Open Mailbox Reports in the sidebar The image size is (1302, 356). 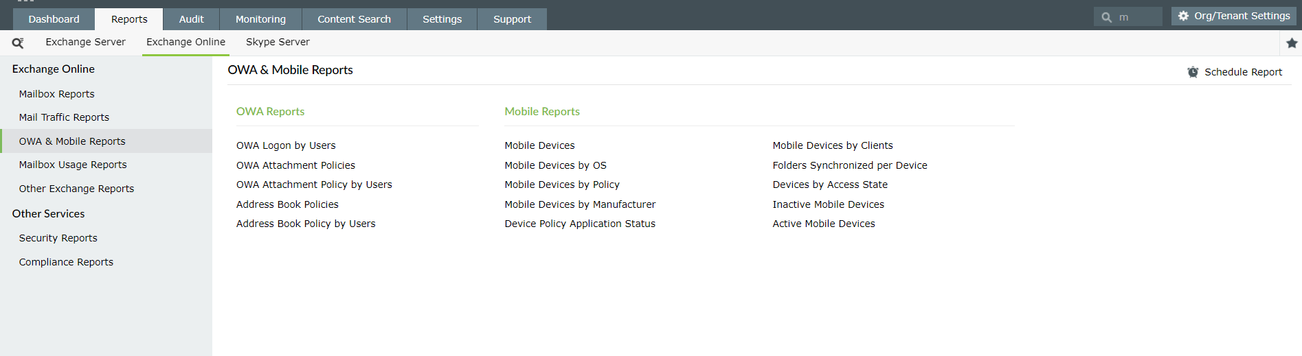56,94
